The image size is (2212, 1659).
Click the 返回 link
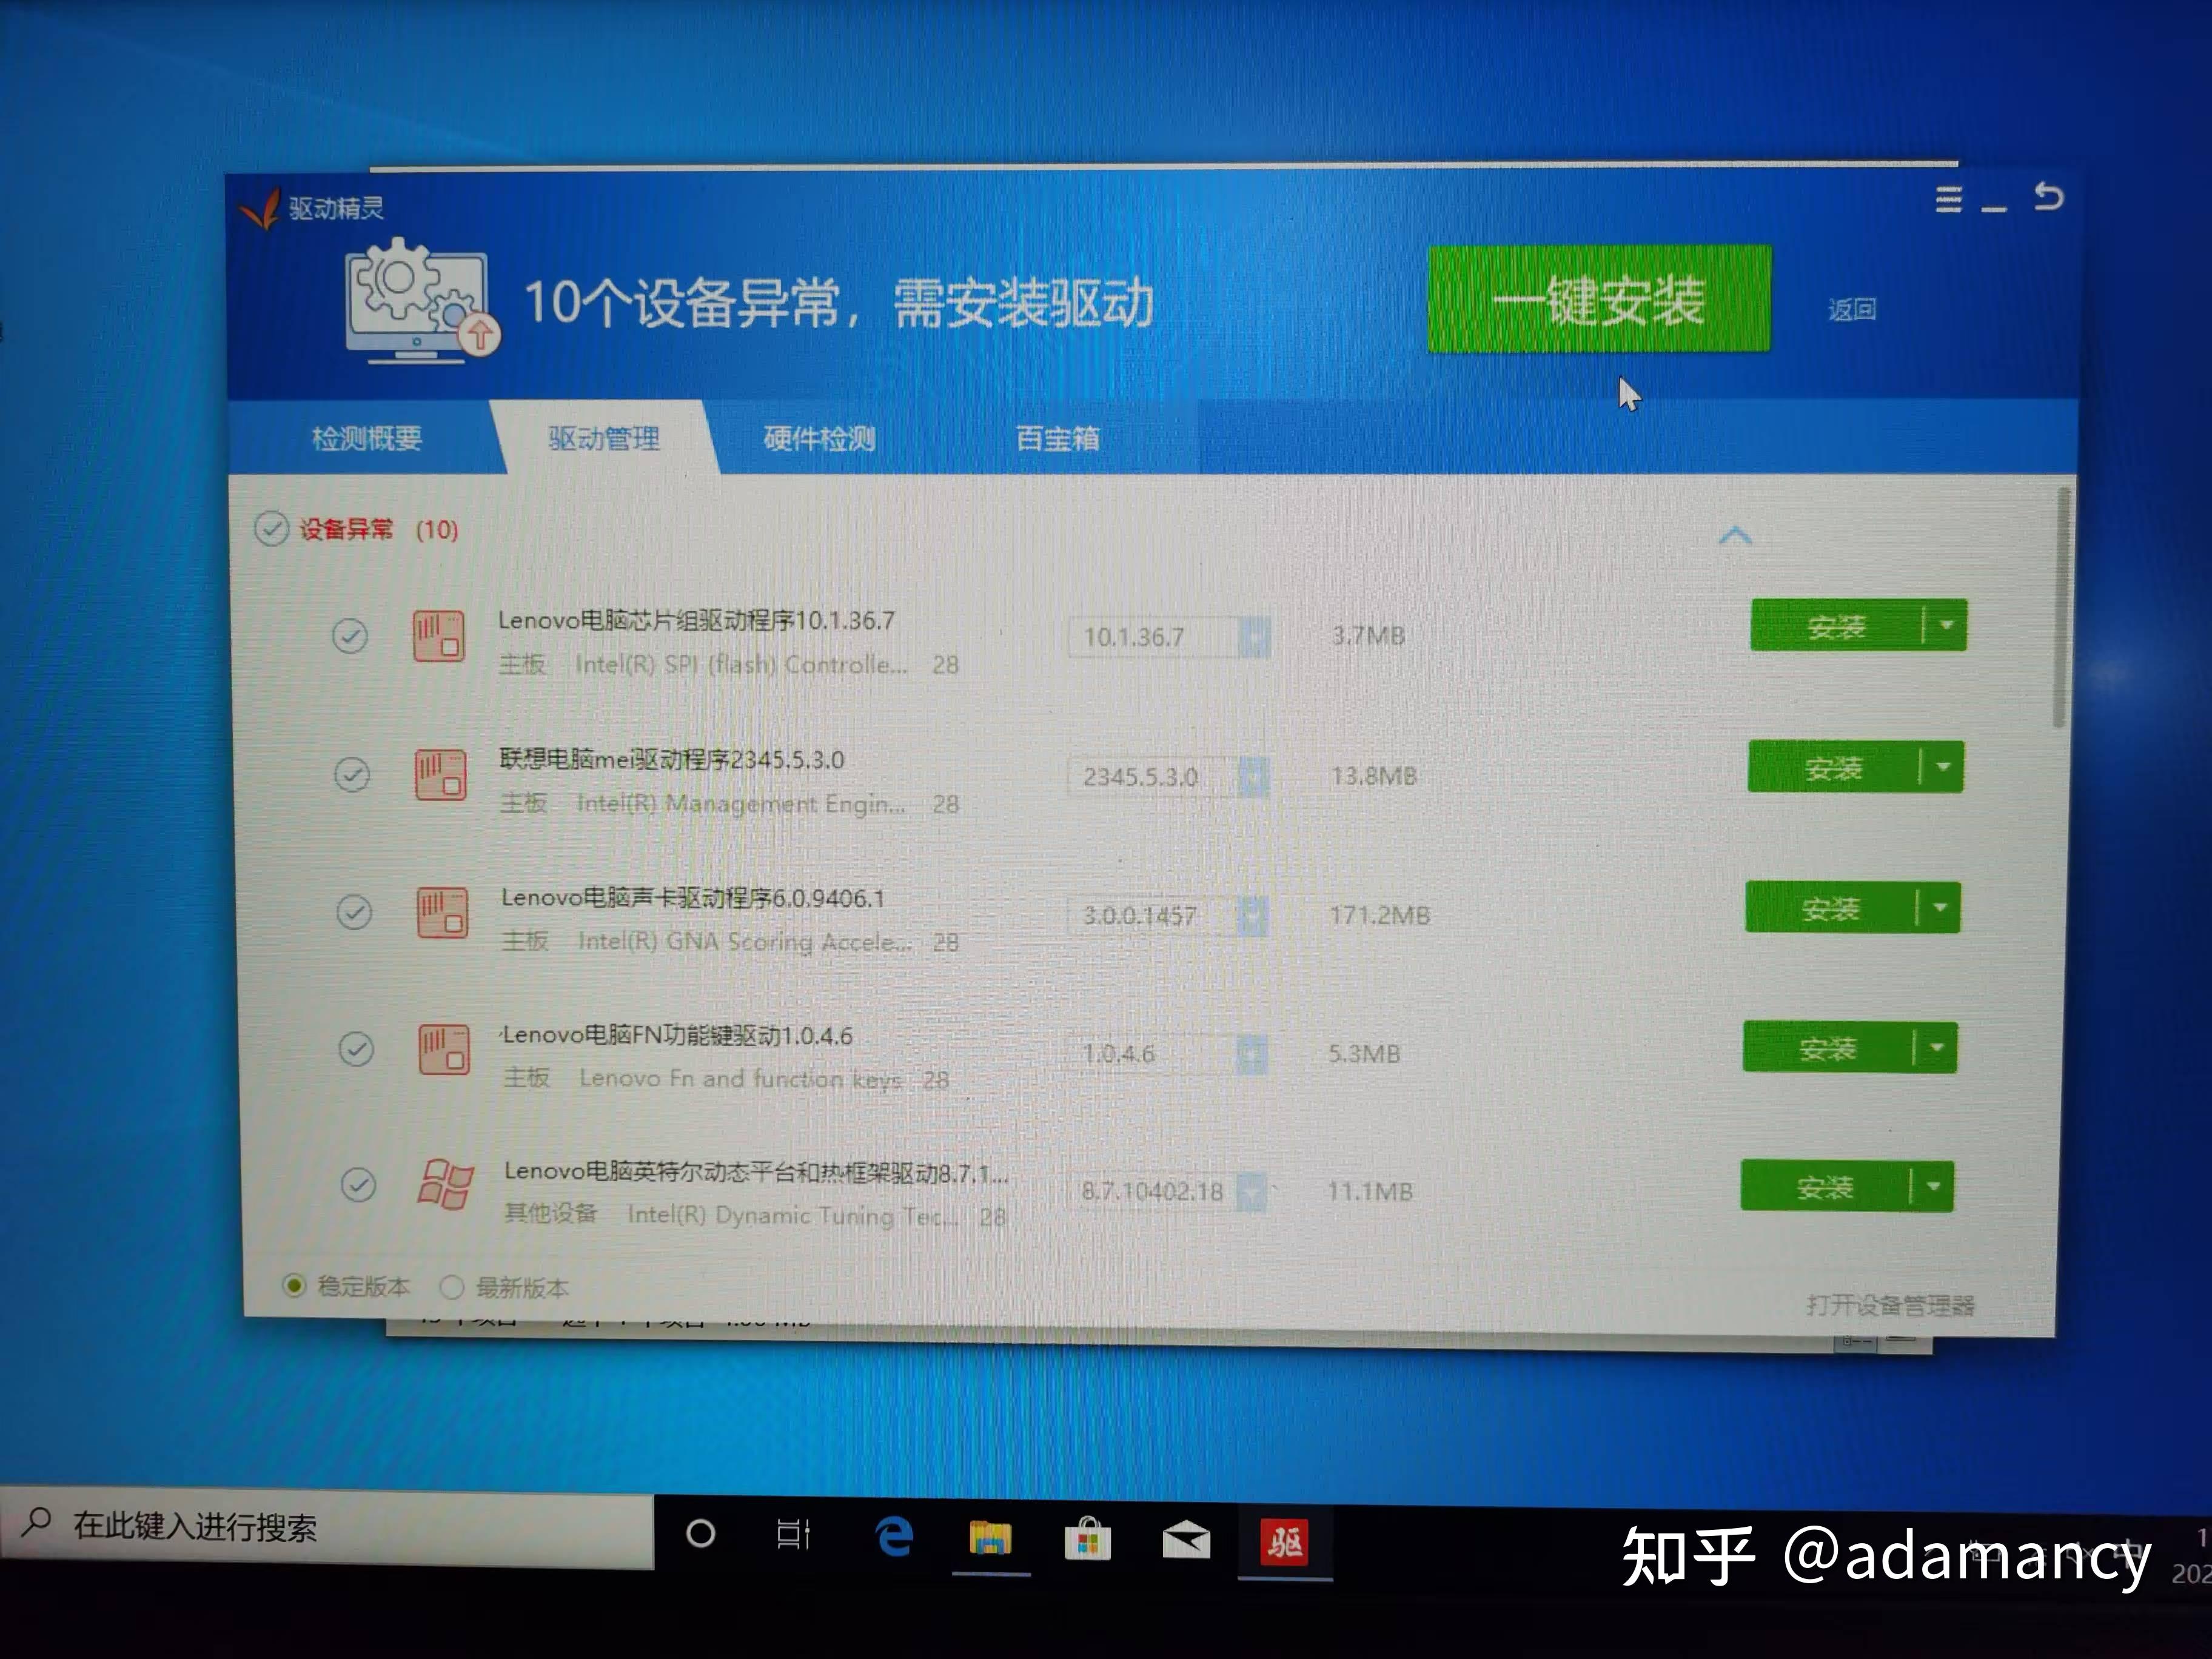point(1852,310)
